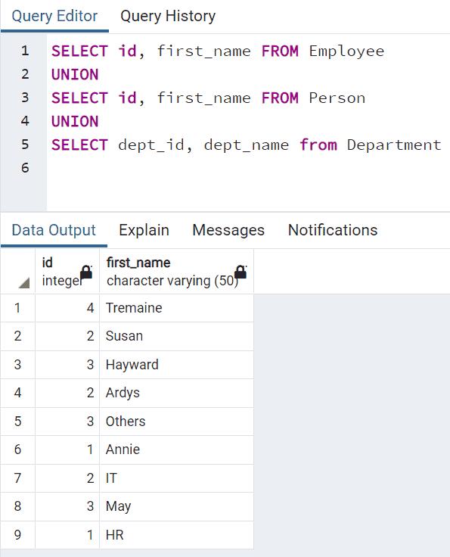This screenshot has height=557, width=450.
Task: Open the Explain tab
Action: point(144,230)
